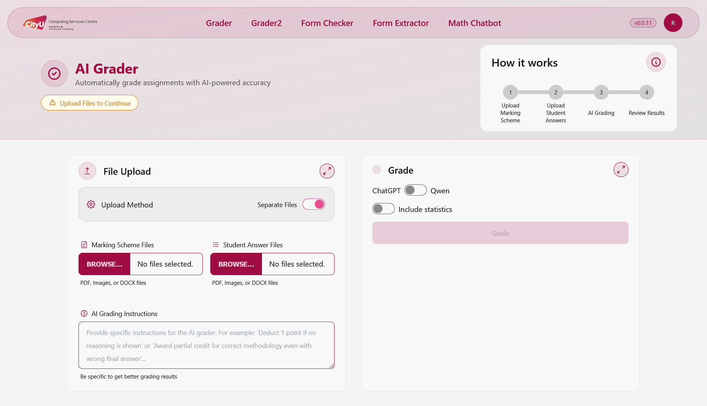Switch the model toggle from ChatGPT to Qwen
This screenshot has height=406, width=707.
415,190
